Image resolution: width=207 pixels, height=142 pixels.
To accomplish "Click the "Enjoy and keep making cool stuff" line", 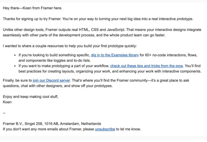I will tap(31, 97).
